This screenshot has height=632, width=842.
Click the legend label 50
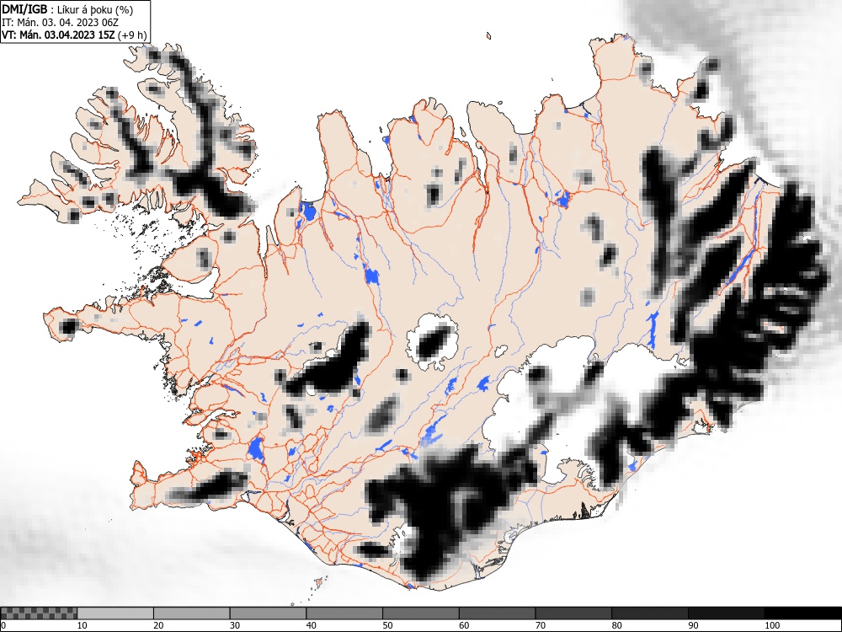[387, 625]
